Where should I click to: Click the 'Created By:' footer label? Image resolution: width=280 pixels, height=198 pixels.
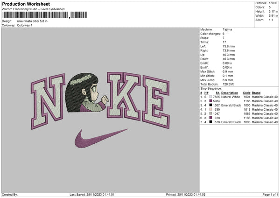(10, 194)
